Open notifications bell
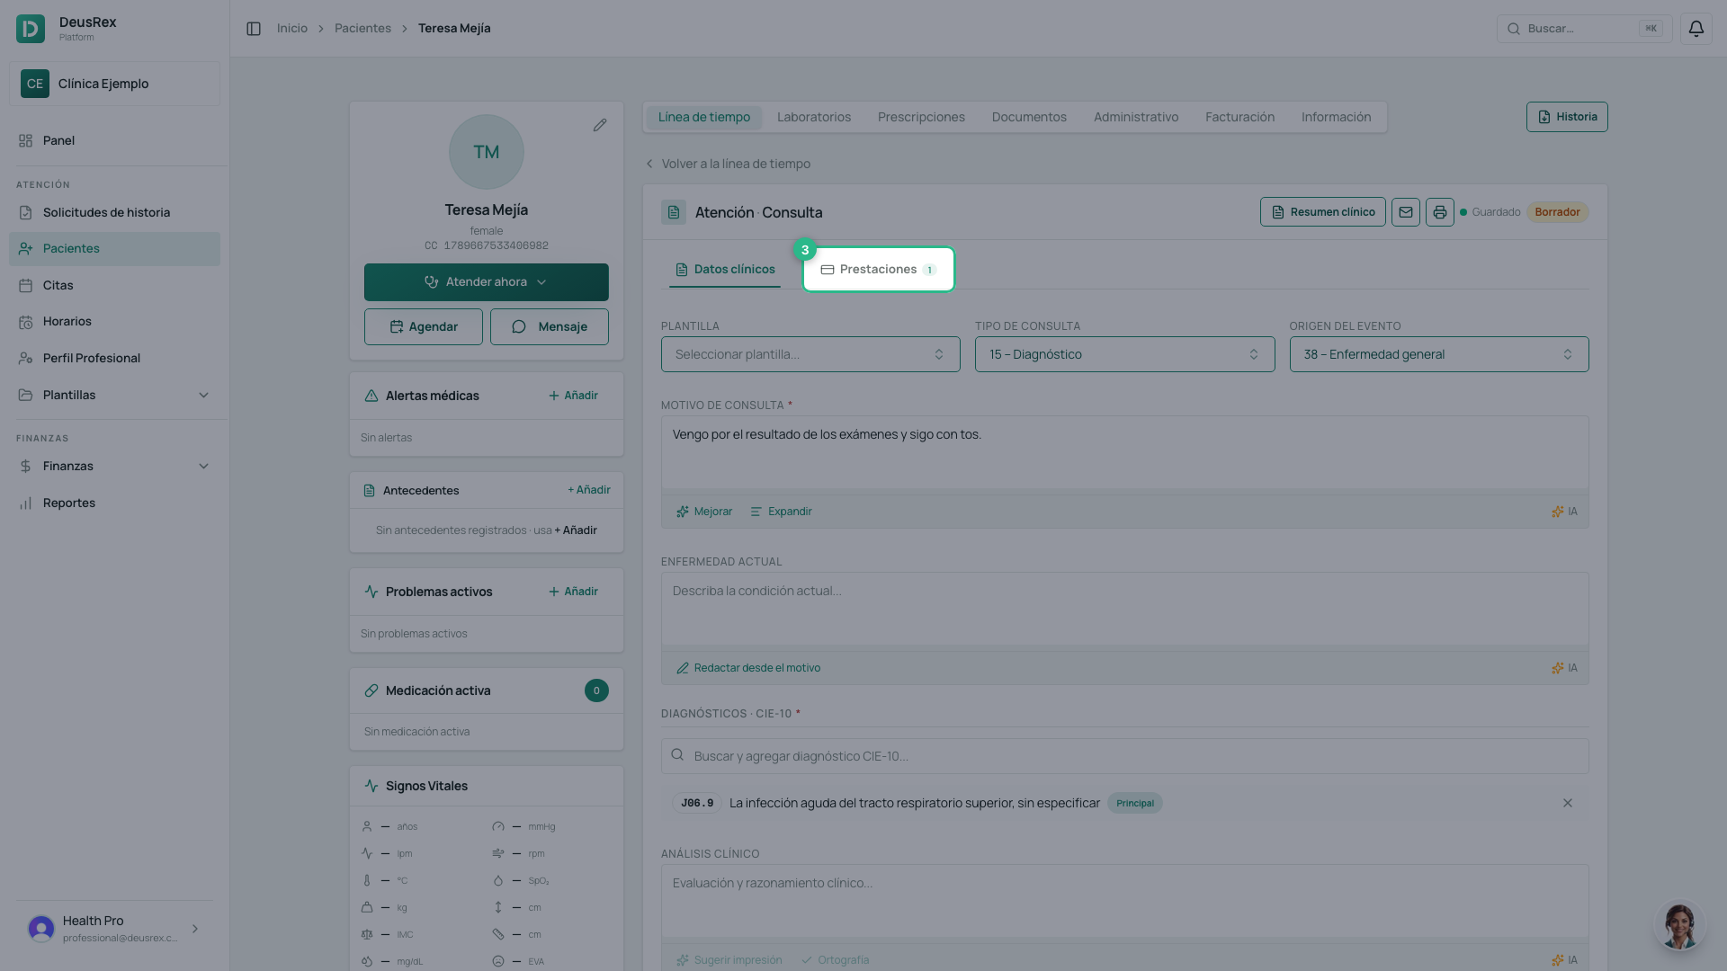This screenshot has width=1727, height=971. pos(1696,29)
